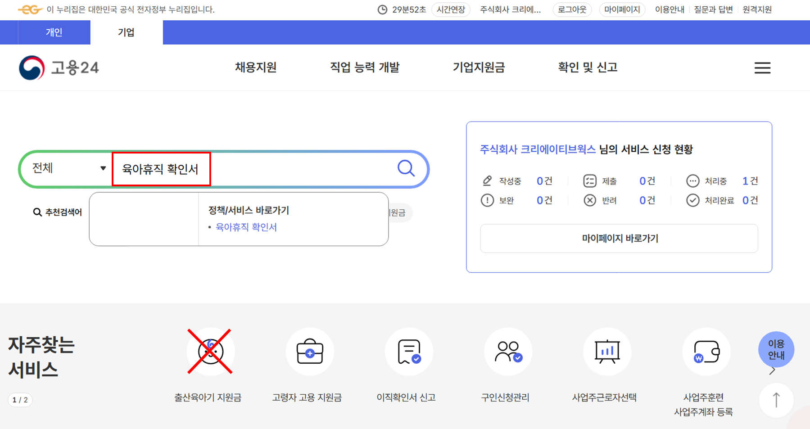810x429 pixels.
Task: Open the 기업지원금 menu
Action: point(479,68)
